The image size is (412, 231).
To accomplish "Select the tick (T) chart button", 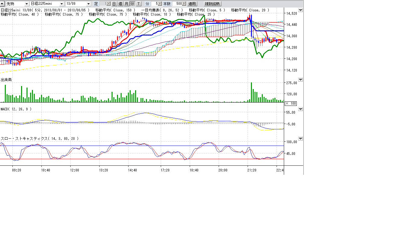I will [138, 4].
